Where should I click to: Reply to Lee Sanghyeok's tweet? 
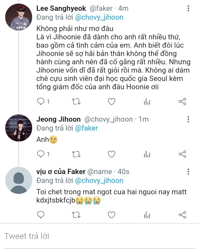[x=41, y=102]
